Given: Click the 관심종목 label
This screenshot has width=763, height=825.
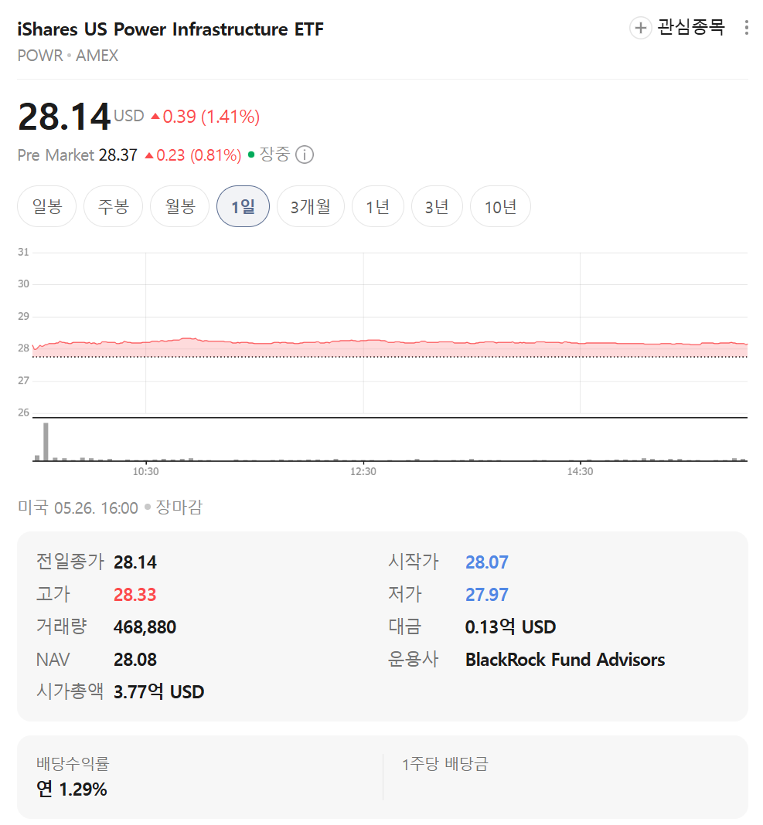Looking at the screenshot, I should point(691,27).
